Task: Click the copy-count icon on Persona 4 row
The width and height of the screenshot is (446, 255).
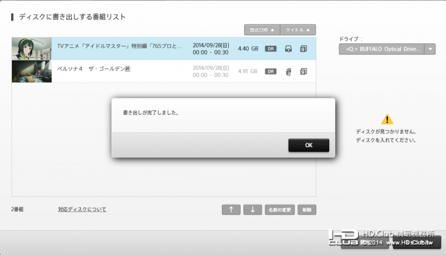Action: click(288, 72)
